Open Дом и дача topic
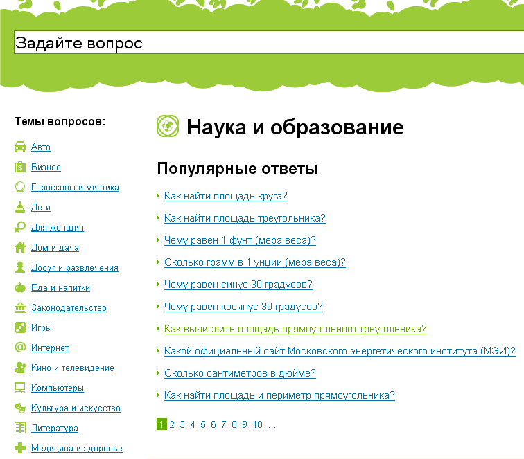This screenshot has height=459, width=524. pyautogui.click(x=55, y=247)
